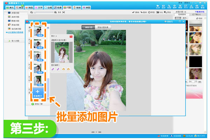Open the 边框 frames tab
The width and height of the screenshot is (210, 140).
48,8
